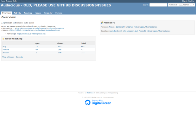Open the Calendar tab

coord(48,13)
